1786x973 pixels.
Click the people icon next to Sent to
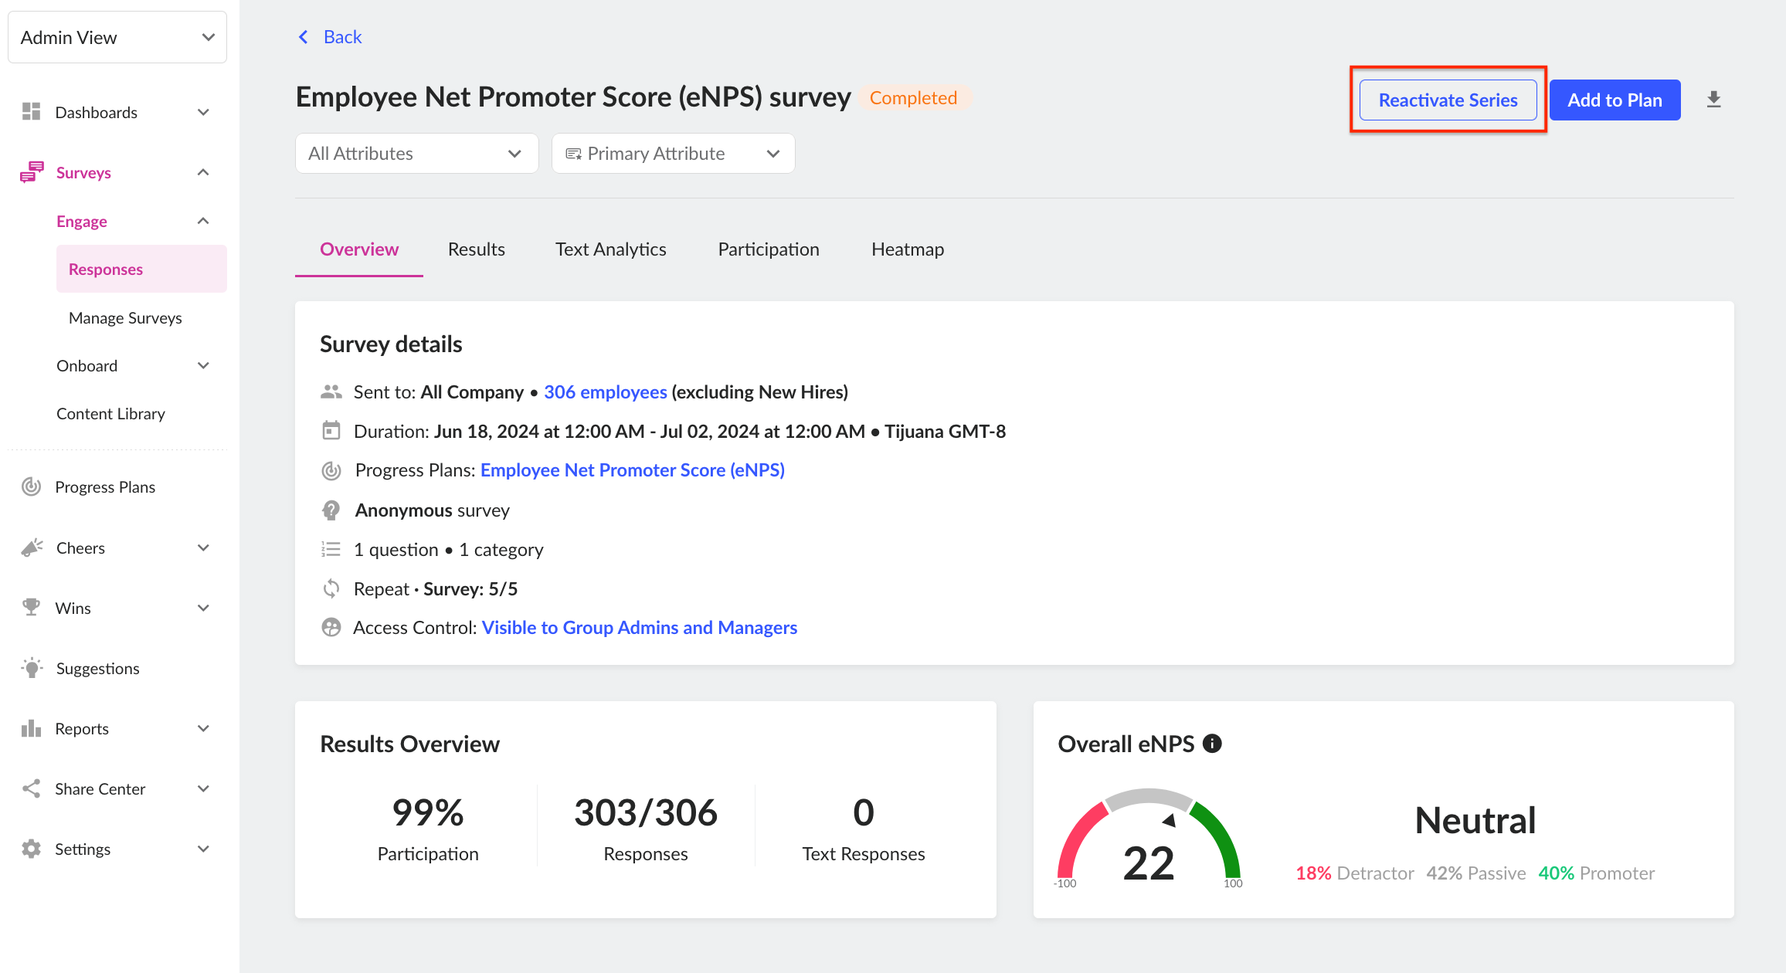click(331, 392)
